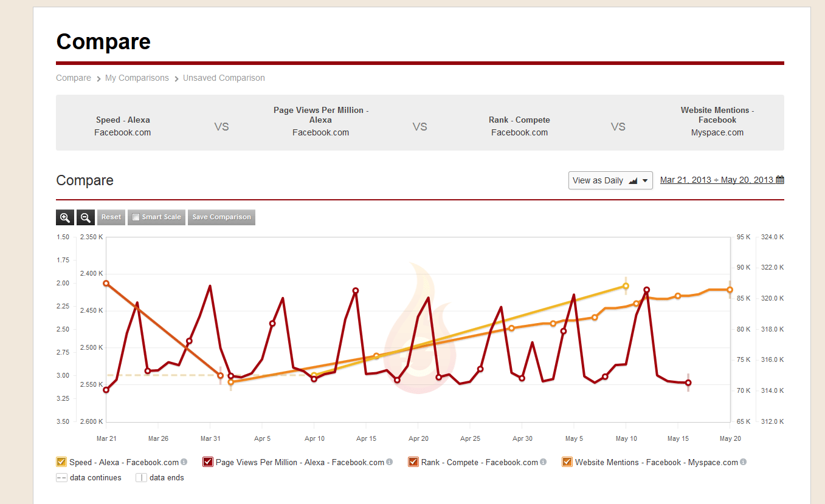Toggle the Smart Scale checkbox

(136, 217)
